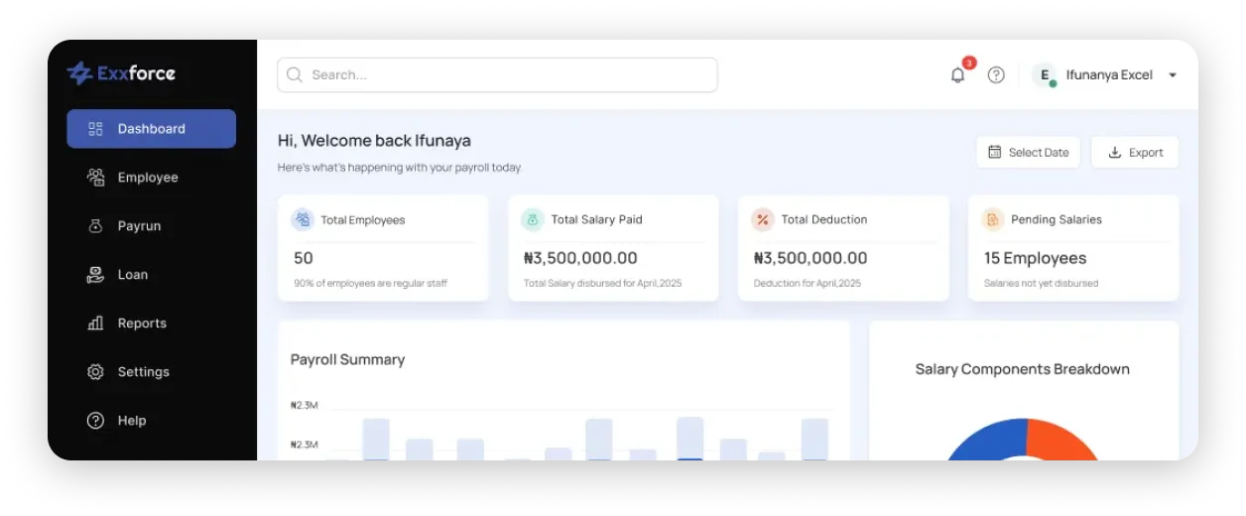Click the Export button
Image resolution: width=1246 pixels, height=516 pixels.
(1135, 152)
